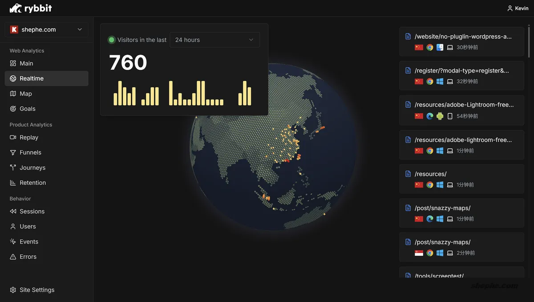Click the Journeys branching icon
The height and width of the screenshot is (302, 534).
coord(13,167)
